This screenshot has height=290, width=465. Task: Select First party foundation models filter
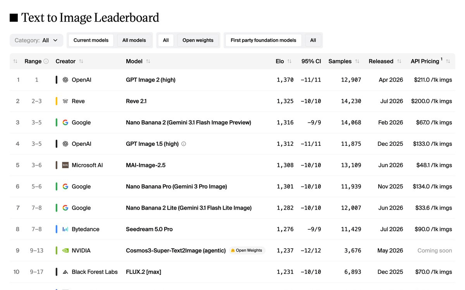[x=263, y=40]
